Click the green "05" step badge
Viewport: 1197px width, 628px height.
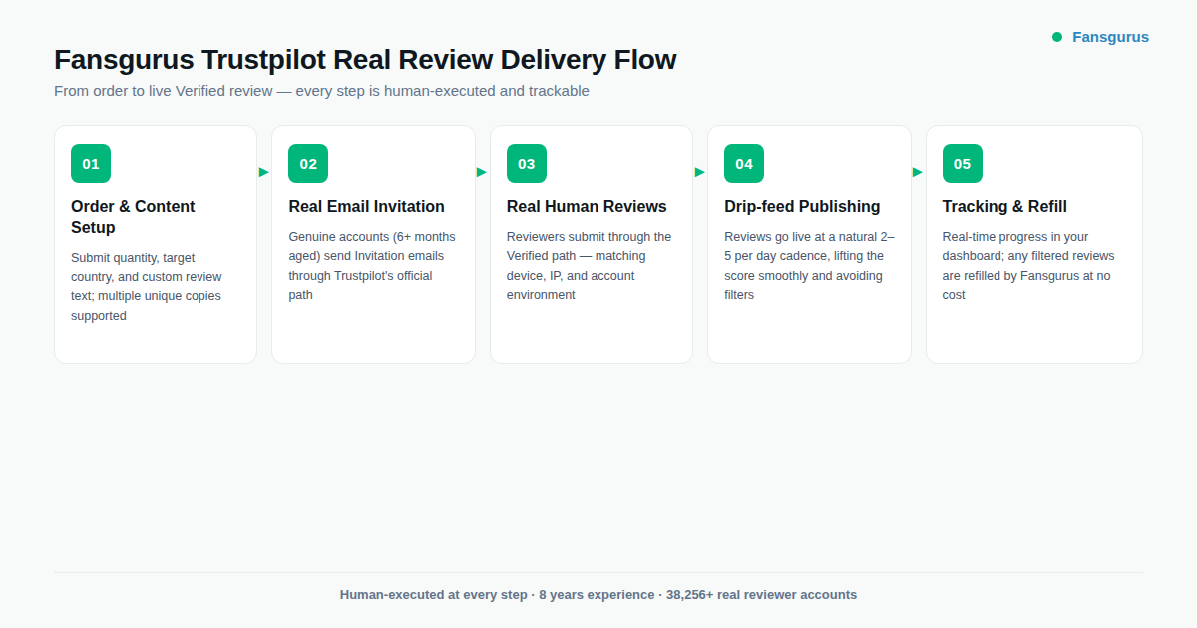pyautogui.click(x=962, y=162)
